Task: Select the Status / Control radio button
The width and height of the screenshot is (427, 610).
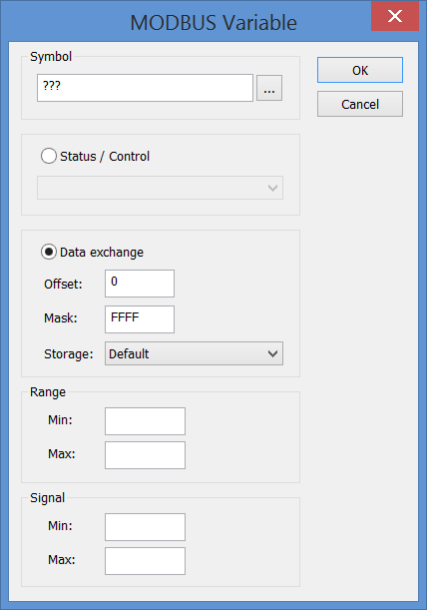Action: (49, 156)
